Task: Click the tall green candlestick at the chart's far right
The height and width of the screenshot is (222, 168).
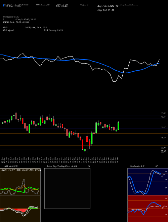Action: pos(118,126)
